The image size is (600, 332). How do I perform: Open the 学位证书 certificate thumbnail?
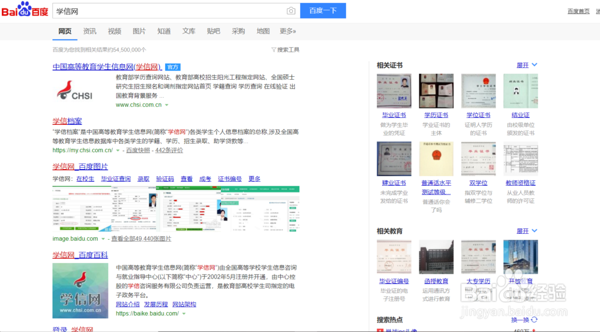coord(478,91)
